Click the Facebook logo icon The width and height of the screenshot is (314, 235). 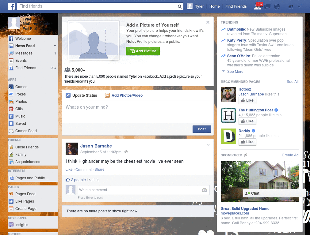coord(11,6)
